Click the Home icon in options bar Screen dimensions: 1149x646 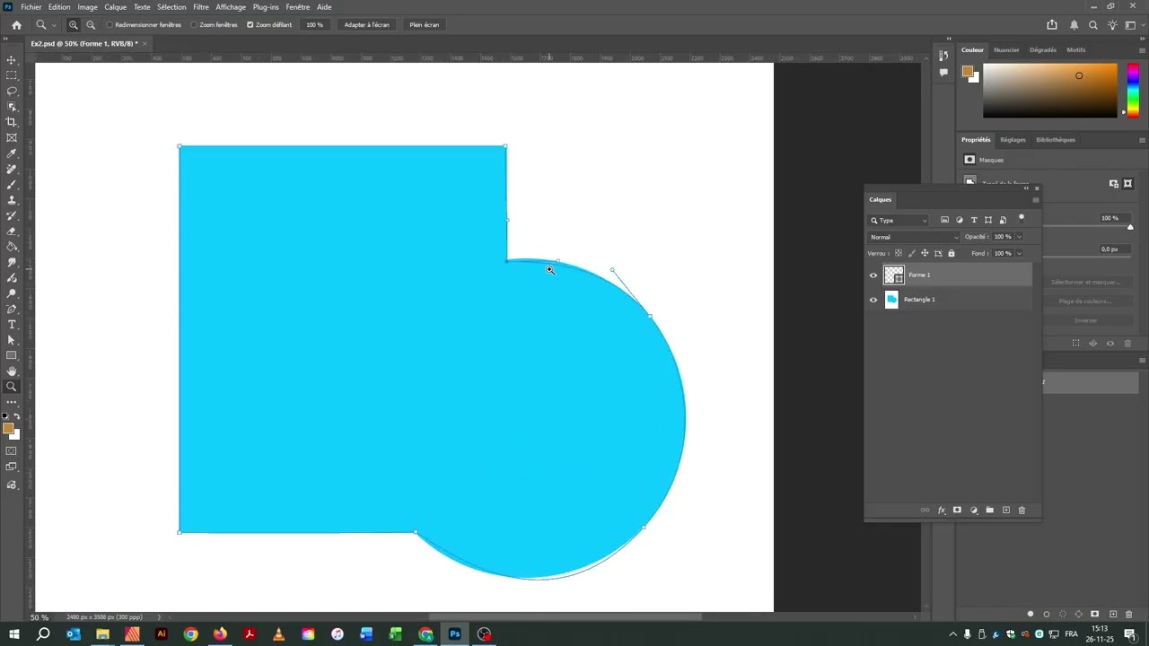[x=16, y=25]
